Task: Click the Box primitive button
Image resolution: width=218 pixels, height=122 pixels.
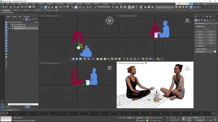Action: point(200,32)
